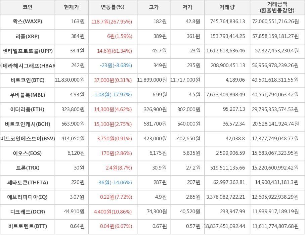Select the 이오스(EOS) coin name
This screenshot has height=235, width=305.
point(28,153)
